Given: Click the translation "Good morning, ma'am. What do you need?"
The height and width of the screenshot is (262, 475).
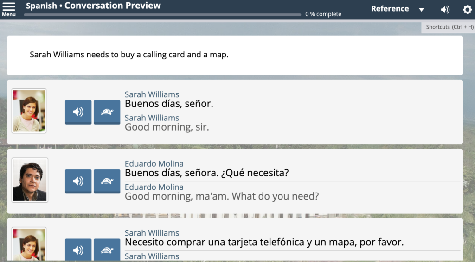Looking at the screenshot, I should tap(221, 196).
